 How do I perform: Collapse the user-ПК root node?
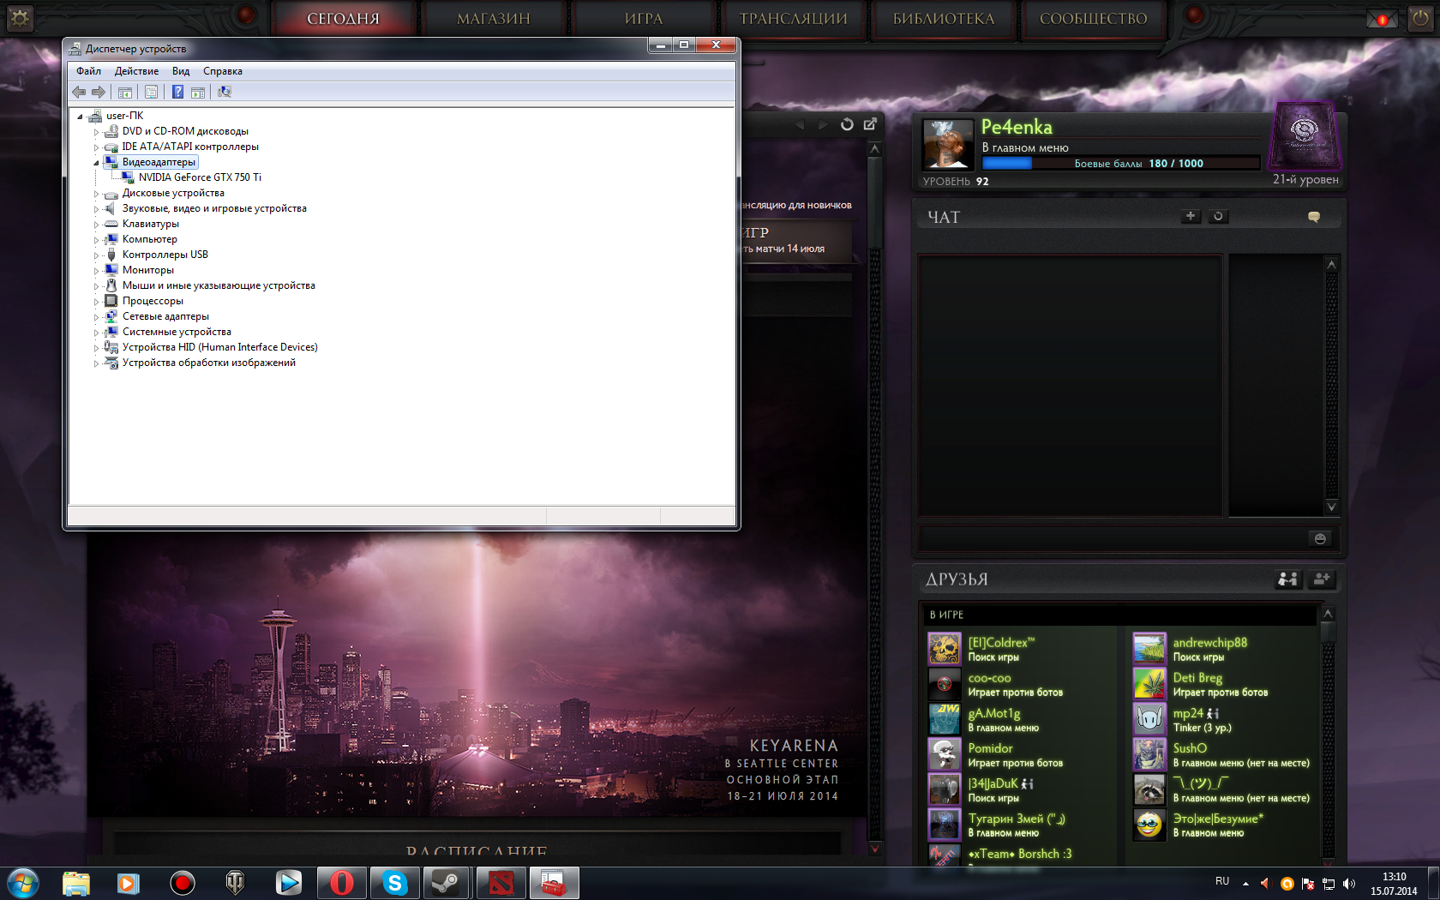80,116
